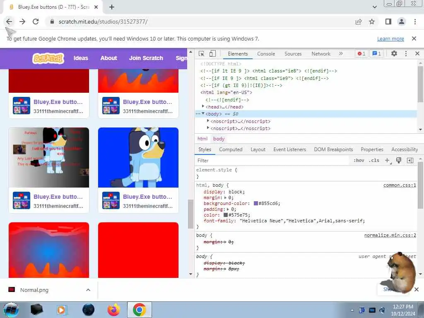
Task: View the issues count badge
Action: pos(377,53)
